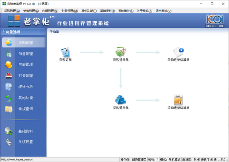
Task: Click the 老掌柜 squares logo in banner
Action: click(x=14, y=21)
